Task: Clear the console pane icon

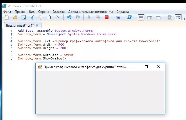Action: pyautogui.click(x=58, y=17)
